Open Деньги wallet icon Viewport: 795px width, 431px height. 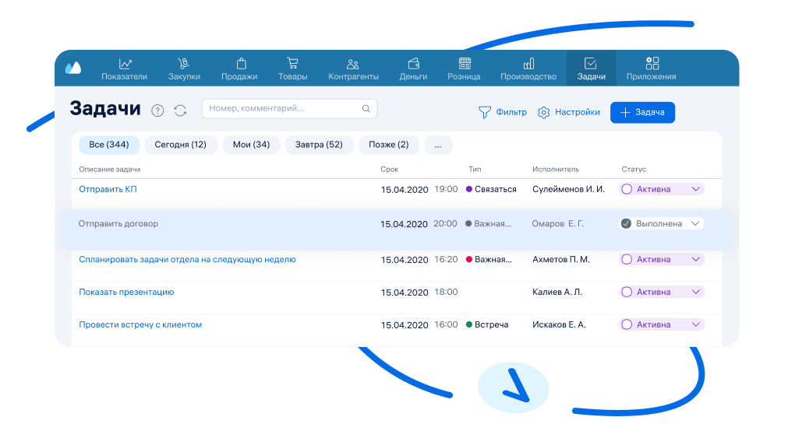413,64
